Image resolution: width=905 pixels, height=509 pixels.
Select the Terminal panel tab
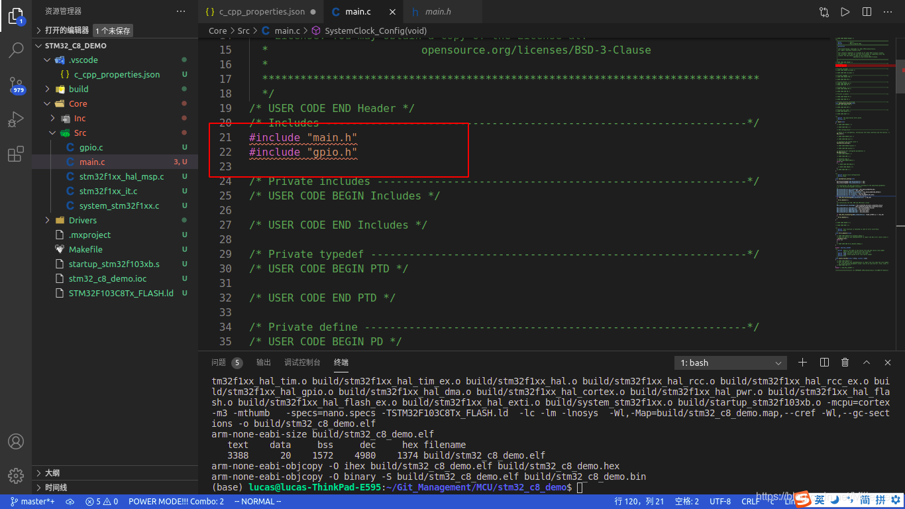(x=341, y=363)
